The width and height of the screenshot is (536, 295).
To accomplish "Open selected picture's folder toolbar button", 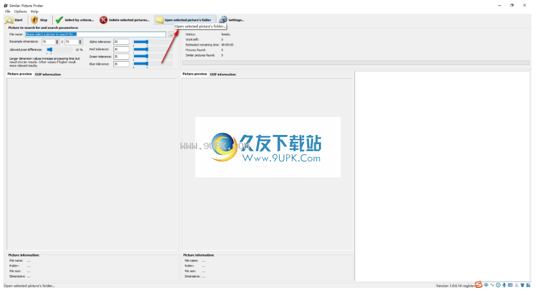I will tap(185, 20).
